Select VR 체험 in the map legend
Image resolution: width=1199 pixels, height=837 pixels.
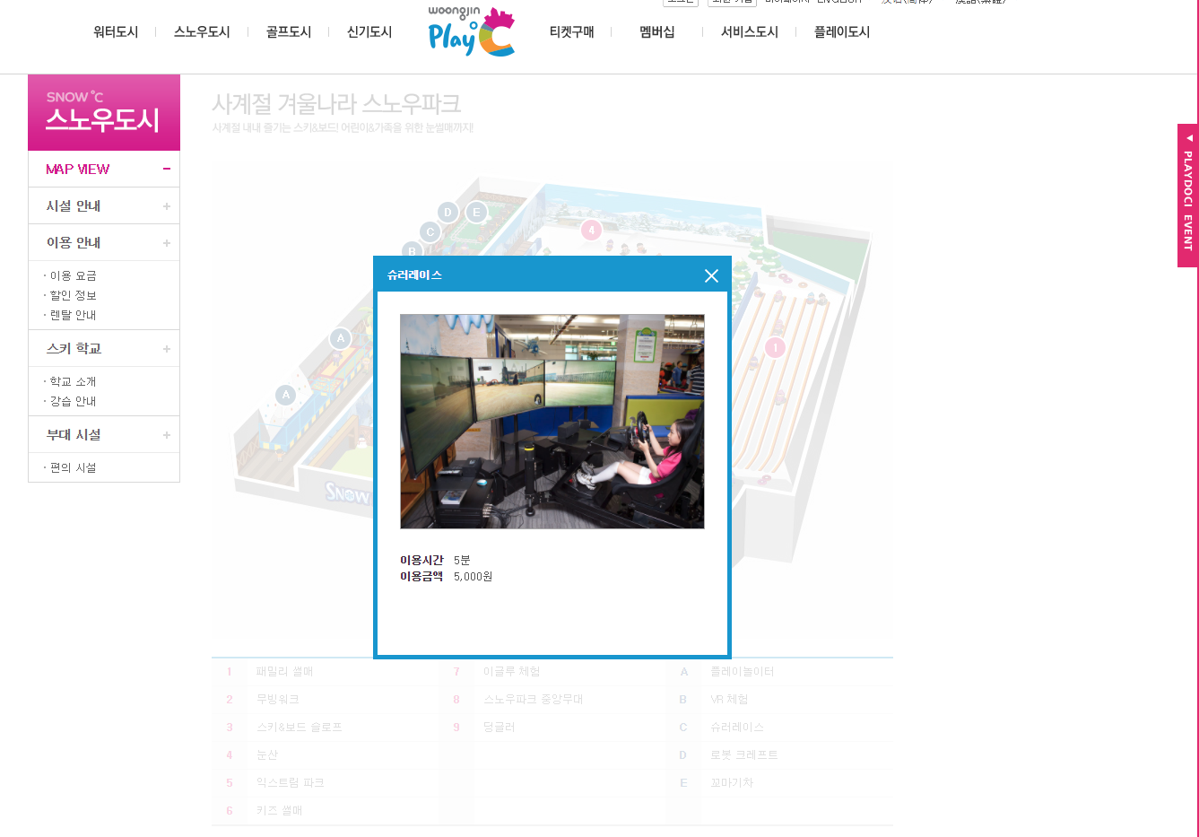click(x=729, y=700)
